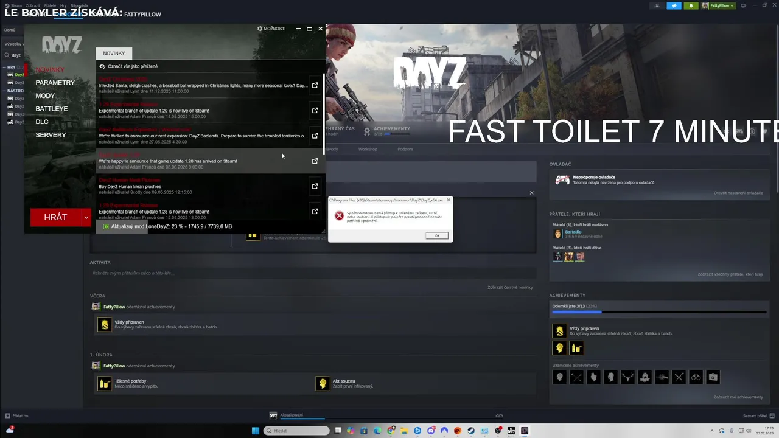The width and height of the screenshot is (779, 438).
Task: Collapse the HRY category in Steam library
Action: click(5, 67)
